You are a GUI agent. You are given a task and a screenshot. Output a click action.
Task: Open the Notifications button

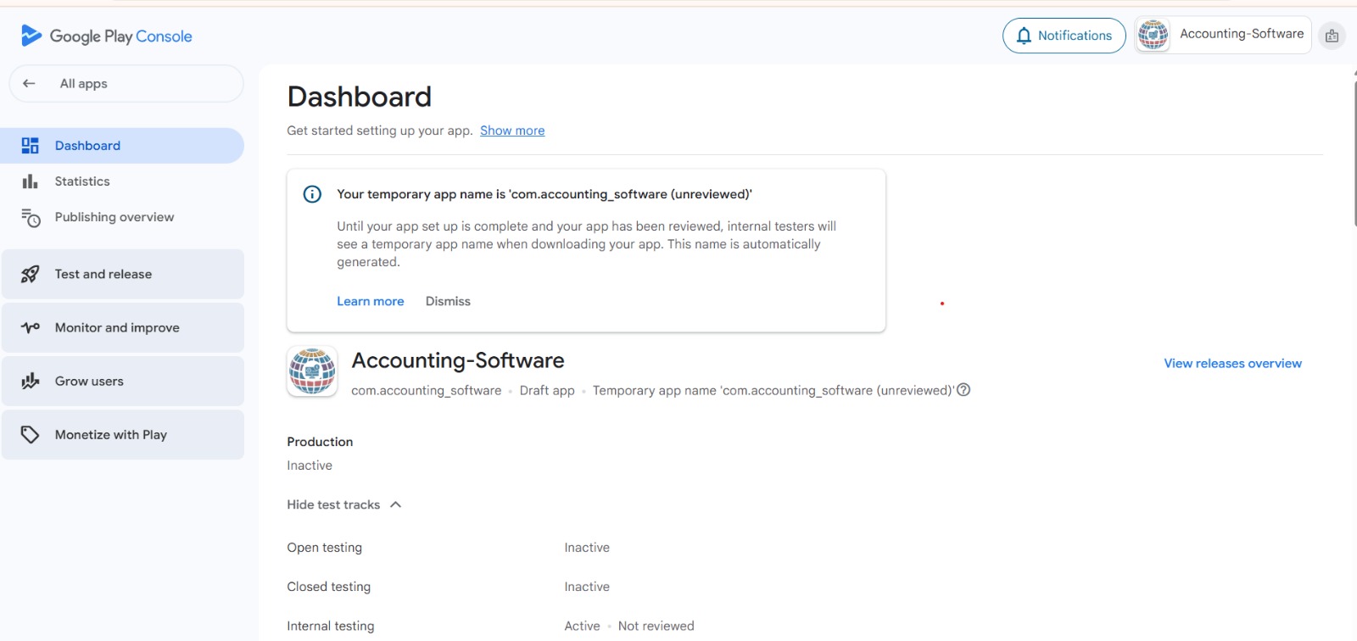(1064, 36)
